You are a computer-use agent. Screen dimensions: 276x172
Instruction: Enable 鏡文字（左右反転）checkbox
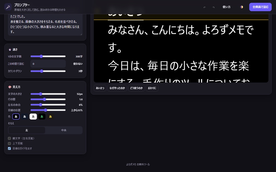tap(9, 138)
